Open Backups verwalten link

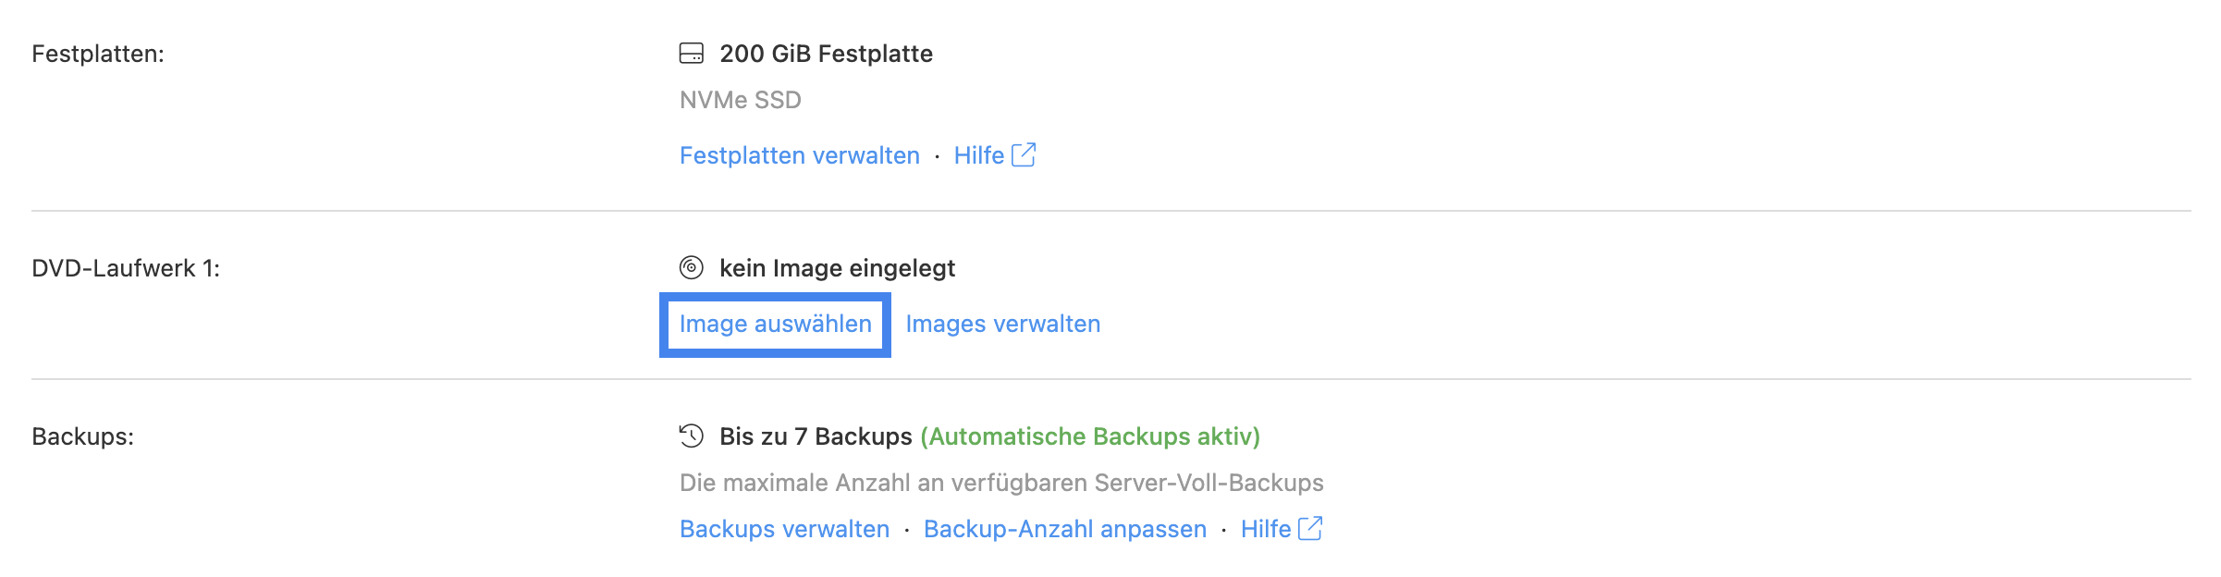coord(784,529)
